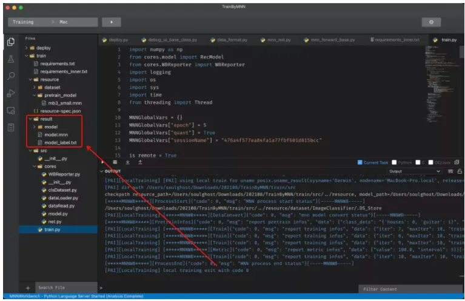Click the status bar Python Language Server message
Screen dimensions: 465x301
pos(76,296)
